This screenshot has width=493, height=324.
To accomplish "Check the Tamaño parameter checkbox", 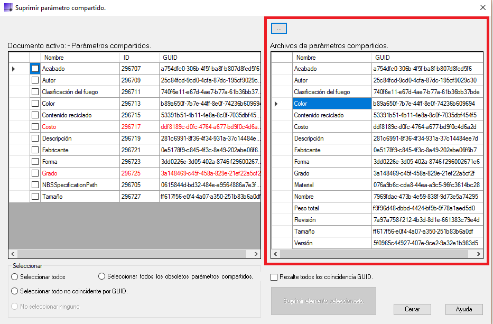I will tap(35, 197).
